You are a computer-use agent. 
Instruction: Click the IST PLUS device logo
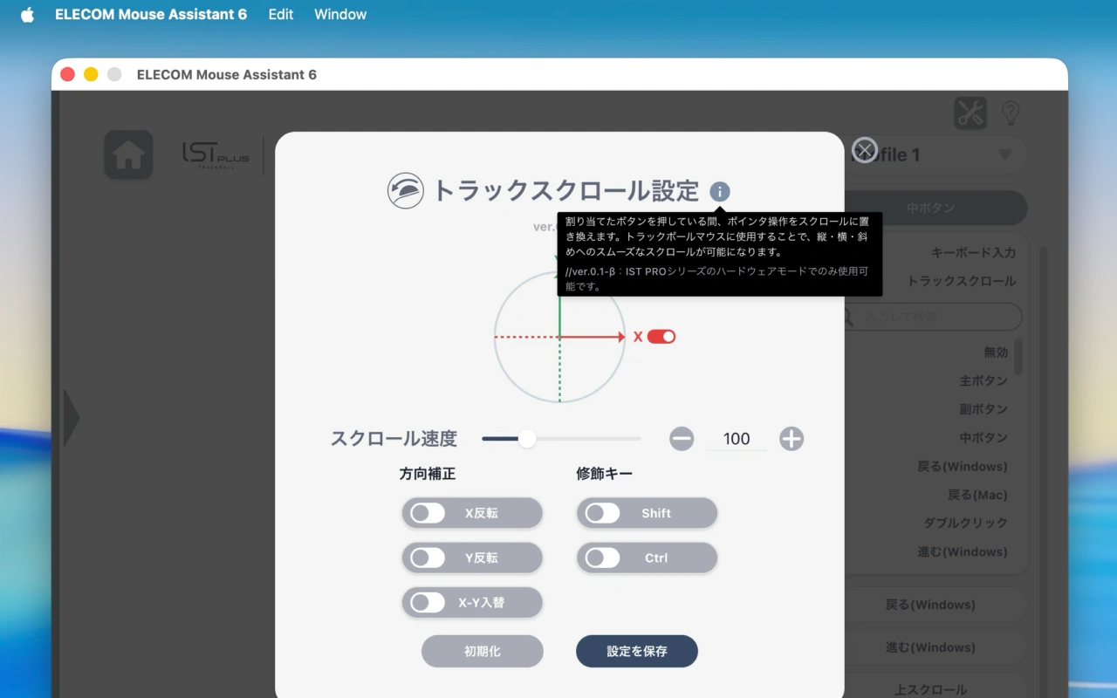pyautogui.click(x=216, y=155)
